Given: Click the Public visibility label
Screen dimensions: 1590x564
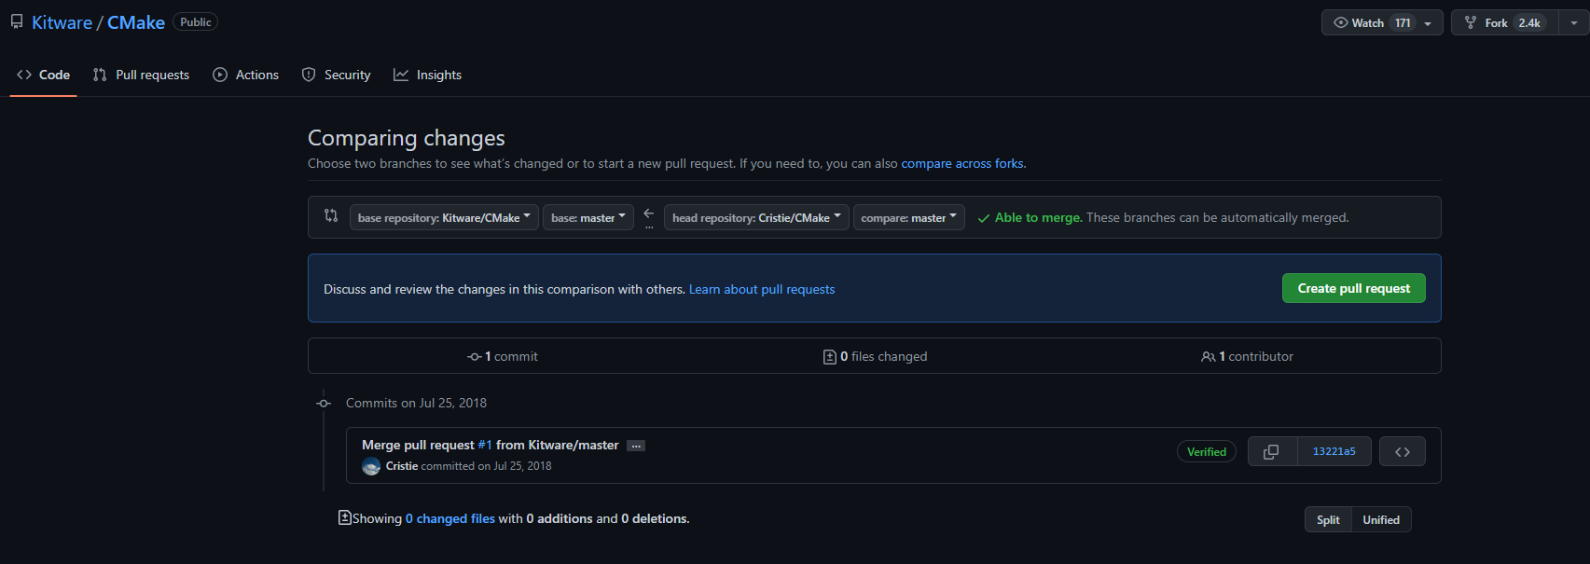Looking at the screenshot, I should [196, 21].
